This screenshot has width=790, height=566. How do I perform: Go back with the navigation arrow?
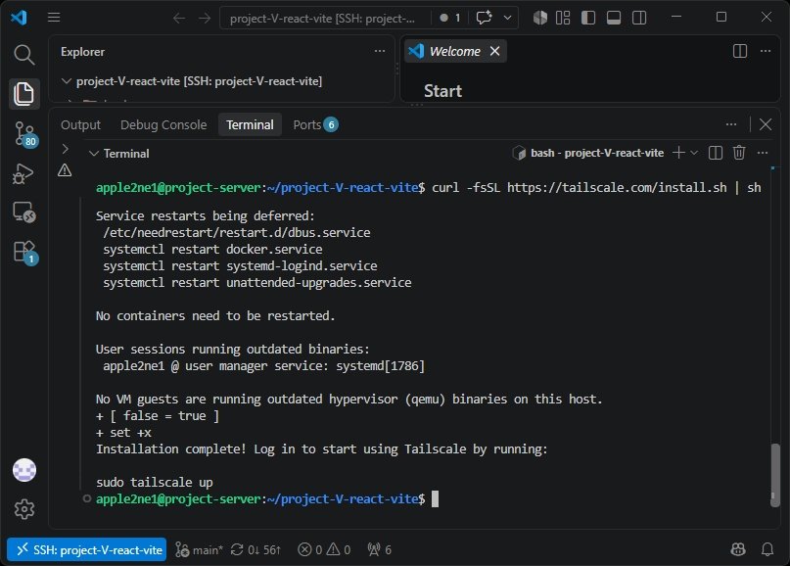(179, 19)
